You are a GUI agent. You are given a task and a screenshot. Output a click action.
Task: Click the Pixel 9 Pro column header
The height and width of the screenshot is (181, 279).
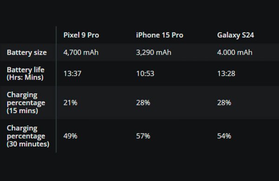pos(81,35)
